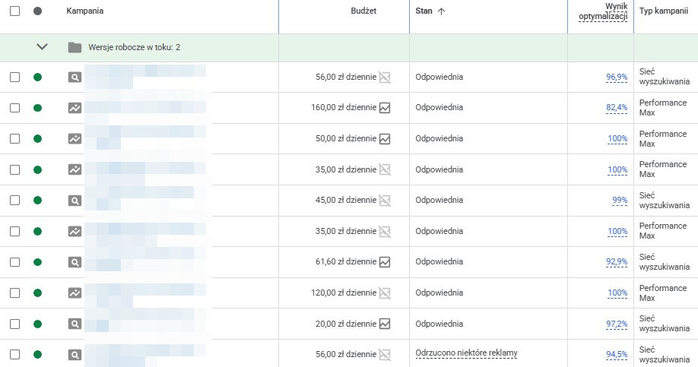Viewport: 698px width, 367px height.
Task: Click budget chart icon next to 160,00 zł
Action: (x=385, y=108)
